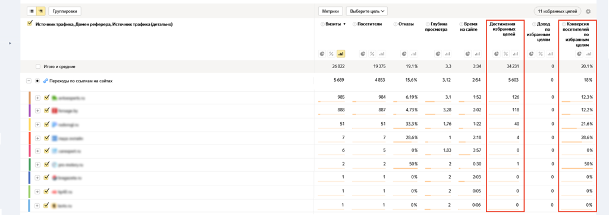The height and width of the screenshot is (215, 609).
Task: Click link icon beside Переходы по ссылкам на сайтах
Action: pyautogui.click(x=45, y=81)
